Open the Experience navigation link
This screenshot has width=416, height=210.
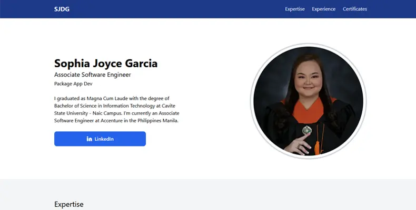click(323, 9)
